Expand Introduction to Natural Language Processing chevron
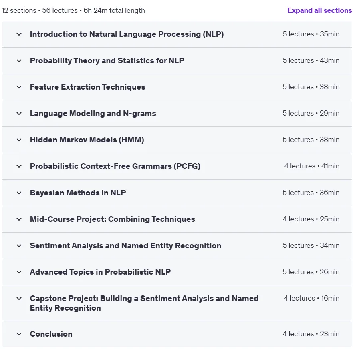 [19, 34]
